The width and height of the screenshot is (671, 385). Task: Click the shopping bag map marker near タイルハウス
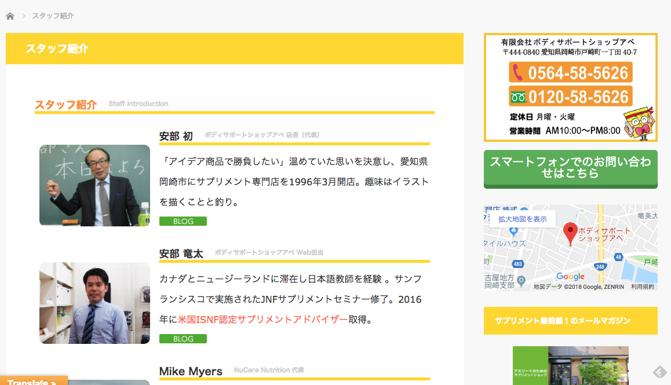(514, 231)
